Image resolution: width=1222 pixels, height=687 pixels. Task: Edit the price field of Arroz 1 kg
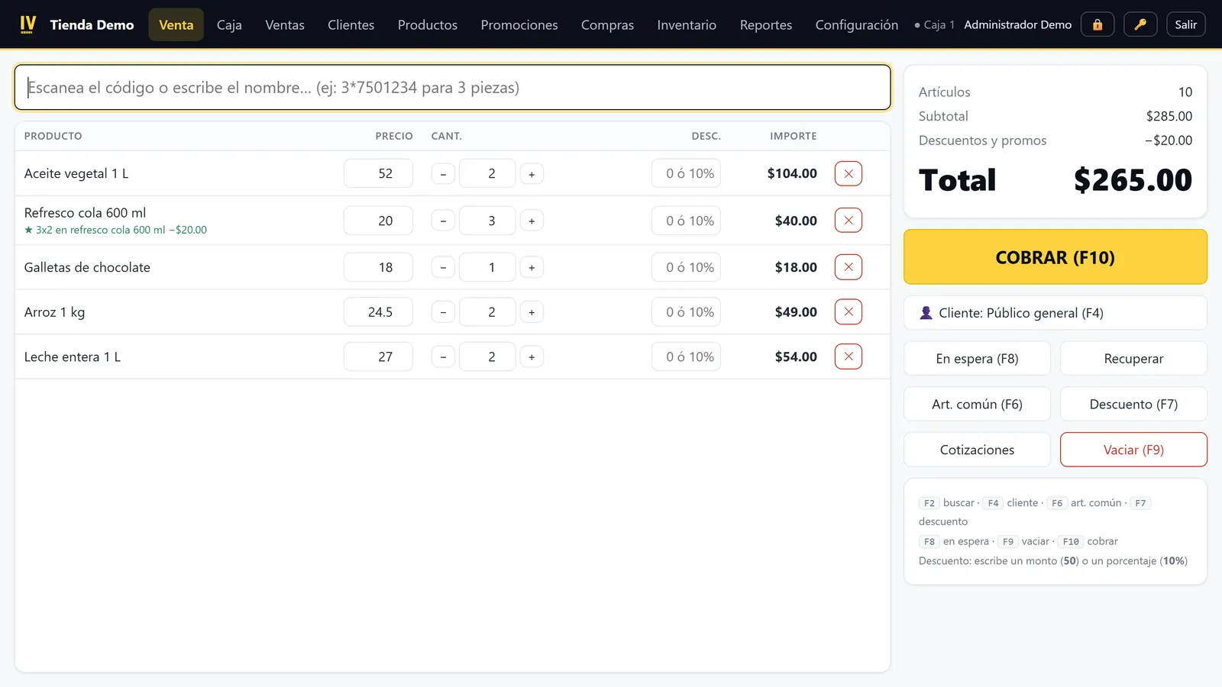click(378, 312)
